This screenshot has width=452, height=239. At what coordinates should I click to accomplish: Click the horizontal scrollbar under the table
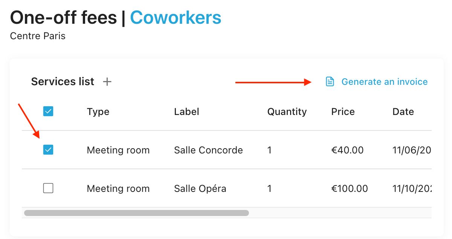tap(136, 213)
